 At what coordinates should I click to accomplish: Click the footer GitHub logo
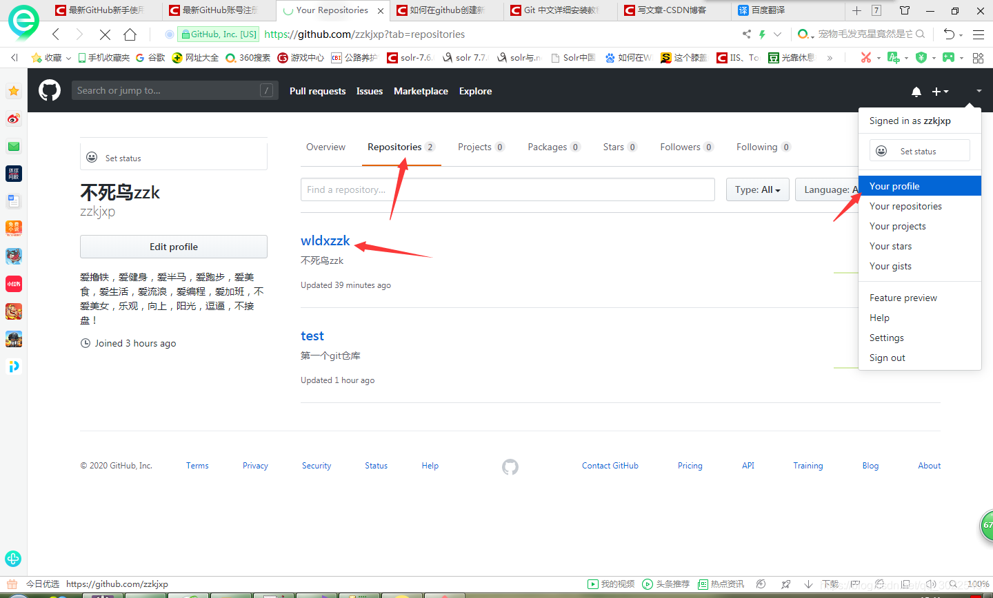click(510, 466)
